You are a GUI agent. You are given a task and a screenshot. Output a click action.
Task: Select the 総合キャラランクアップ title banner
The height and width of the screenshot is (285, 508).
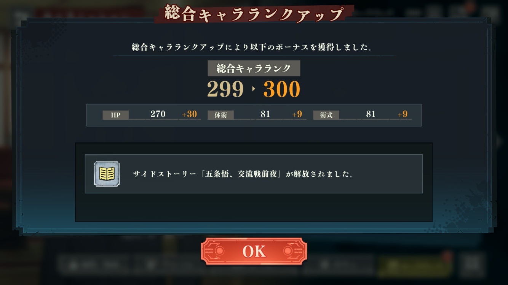[254, 14]
